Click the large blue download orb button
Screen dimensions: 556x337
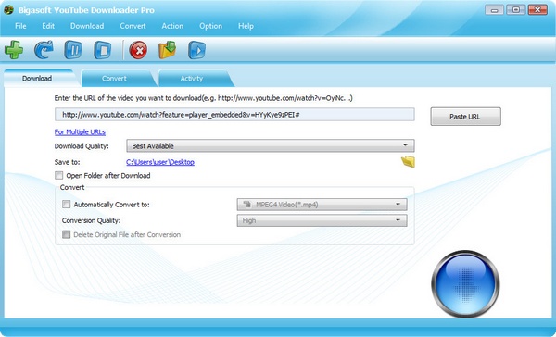tap(465, 284)
